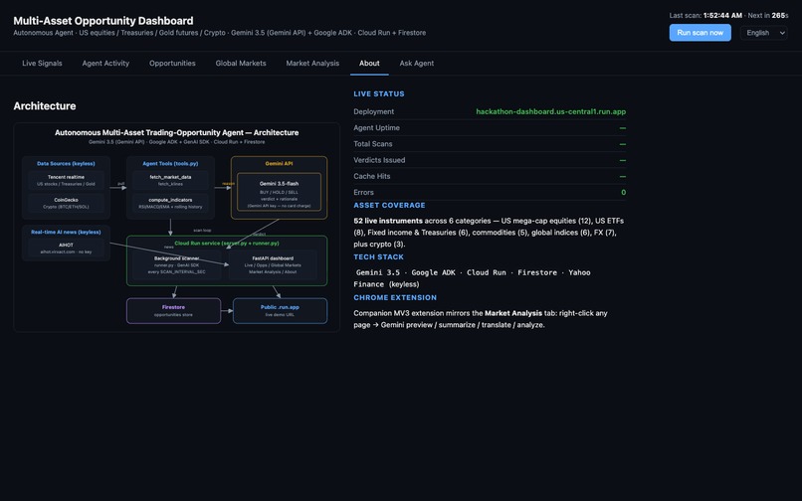Screen dimensions: 802x501
Task: Select the About tab
Action: [369, 64]
